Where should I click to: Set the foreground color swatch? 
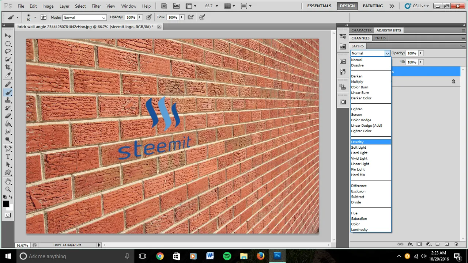click(x=6, y=204)
